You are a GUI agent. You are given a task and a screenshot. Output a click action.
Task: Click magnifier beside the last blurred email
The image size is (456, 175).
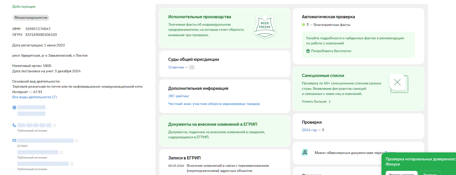click(72, 164)
